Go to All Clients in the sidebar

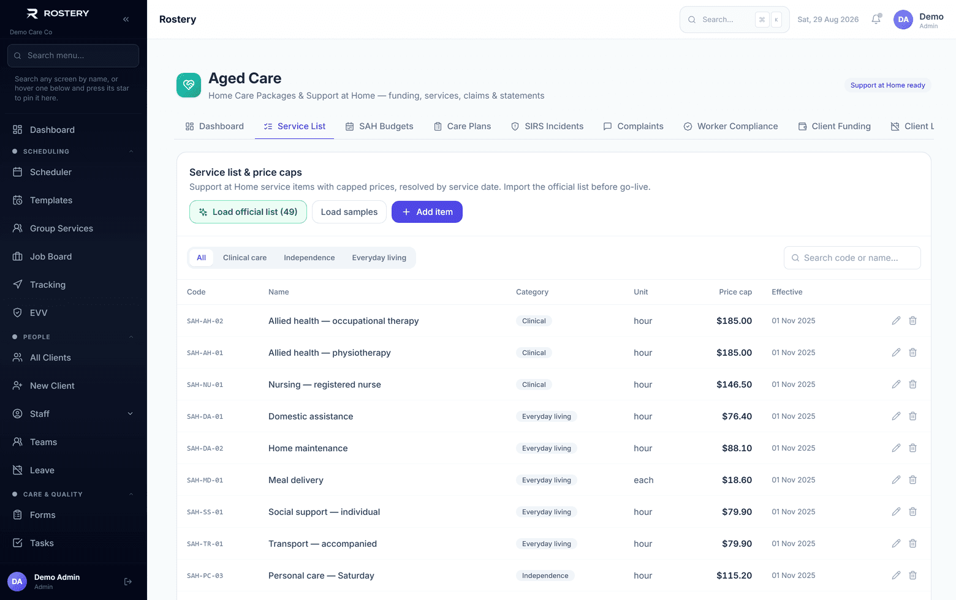coord(74,358)
